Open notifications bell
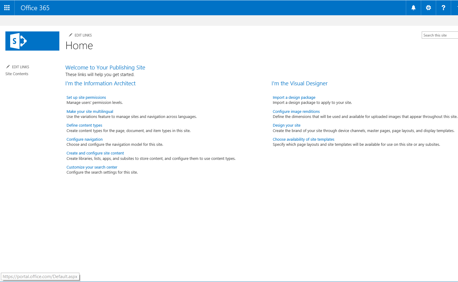 coord(413,8)
